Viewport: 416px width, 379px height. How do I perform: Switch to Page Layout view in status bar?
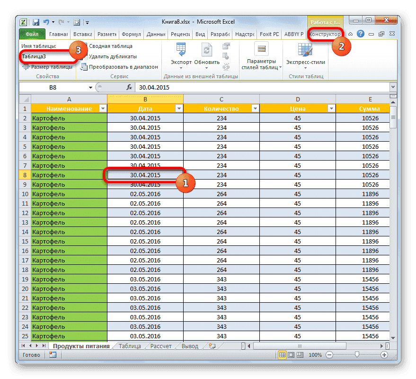[x=292, y=354]
